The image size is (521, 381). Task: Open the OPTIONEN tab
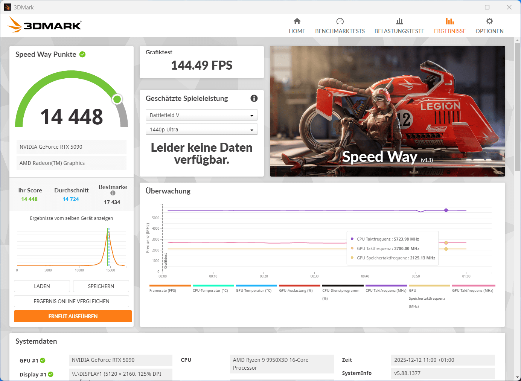(x=489, y=26)
